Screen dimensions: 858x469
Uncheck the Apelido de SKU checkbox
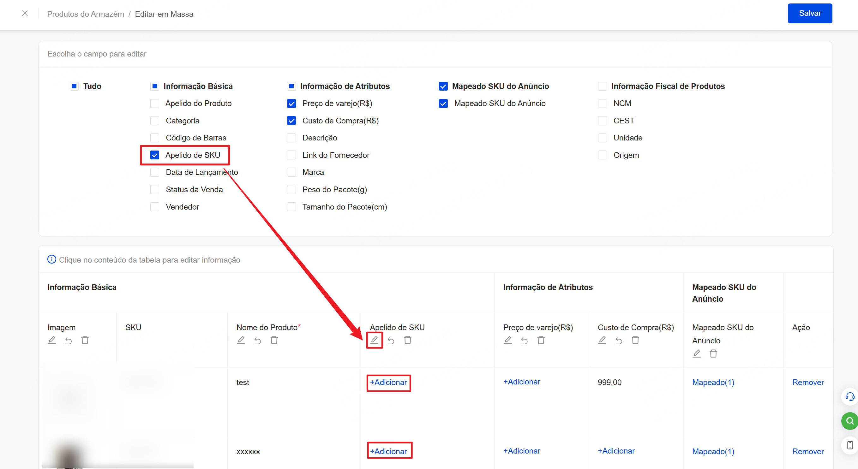154,155
